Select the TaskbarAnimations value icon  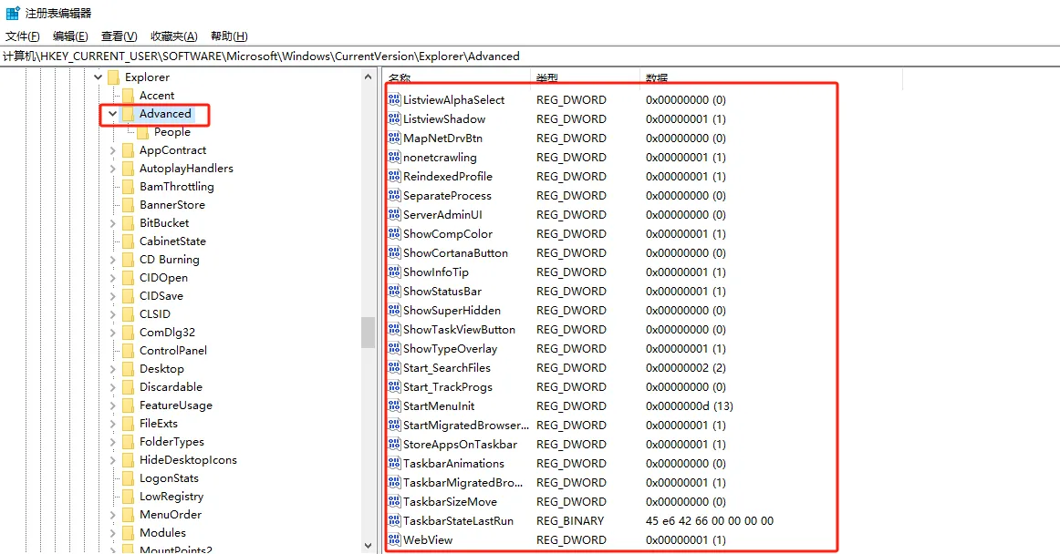(395, 464)
